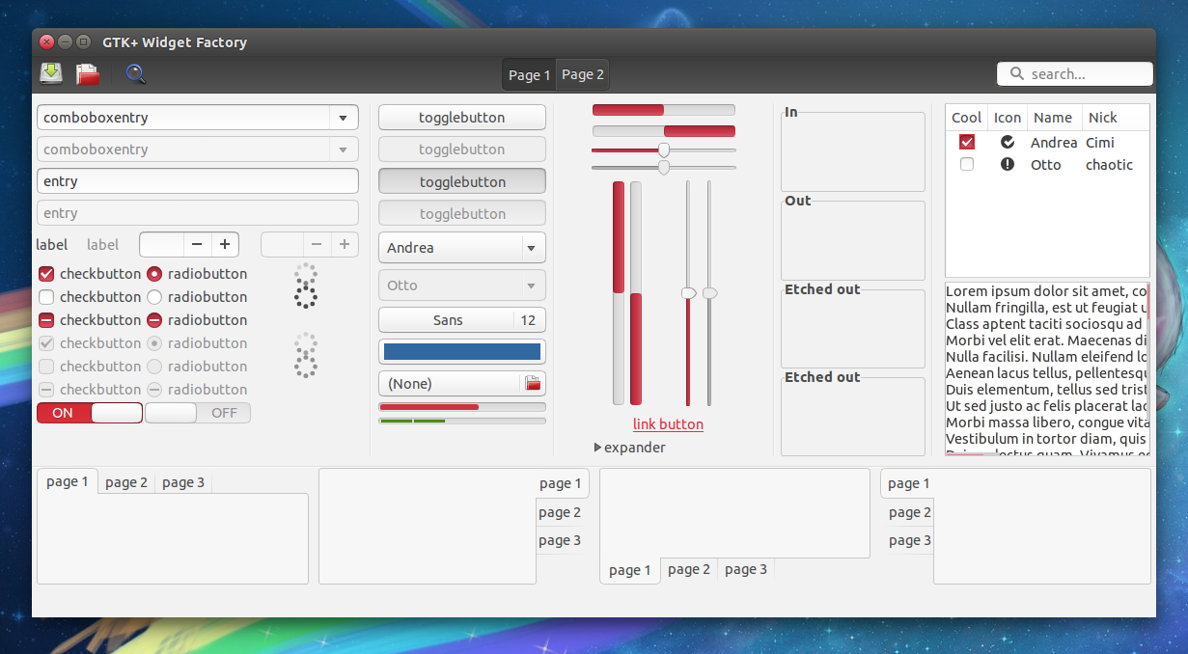1188x654 pixels.
Task: Switch to Page 2 at the top
Action: pyautogui.click(x=582, y=74)
